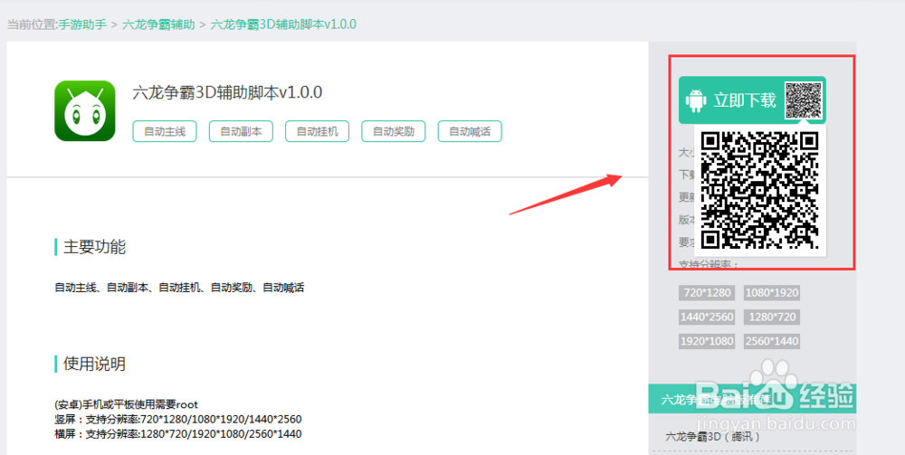Click the text mentioning root requirement
Viewport: 905px width, 455px height.
[127, 403]
